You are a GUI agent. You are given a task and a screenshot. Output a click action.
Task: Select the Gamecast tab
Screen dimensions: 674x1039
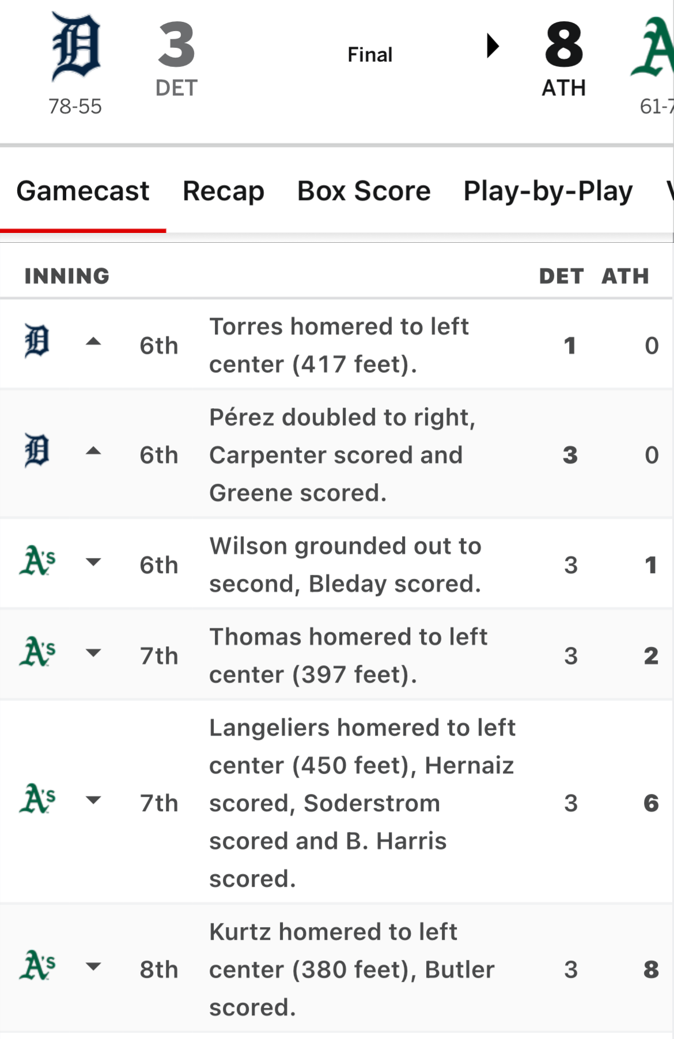pos(83,191)
